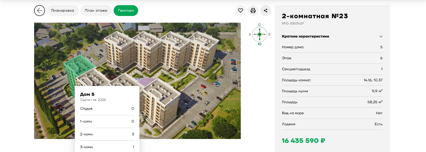The image size is (426, 152).
Task: Click the west 'З' label on the compass
Action: (x=250, y=35)
